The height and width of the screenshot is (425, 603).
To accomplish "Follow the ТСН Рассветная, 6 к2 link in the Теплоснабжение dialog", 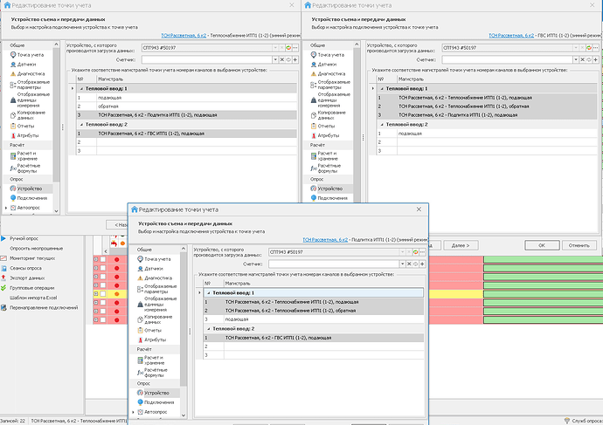I will (184, 35).
